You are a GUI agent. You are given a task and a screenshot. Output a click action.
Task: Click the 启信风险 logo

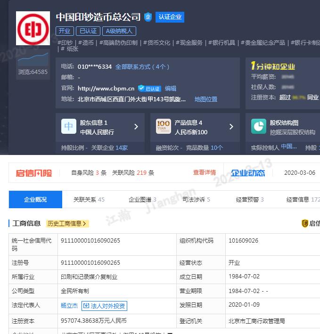coord(34,173)
